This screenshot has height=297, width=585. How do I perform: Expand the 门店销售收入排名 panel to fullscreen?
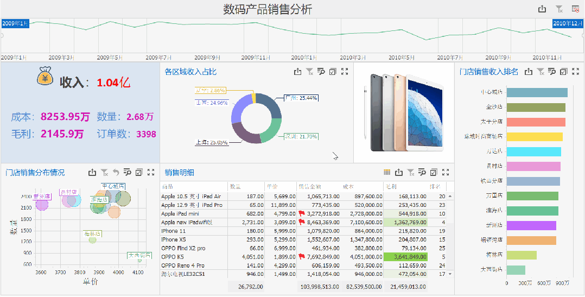coord(576,72)
